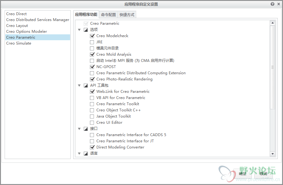This screenshot has width=283, height=185.
Task: Switch to 命令配置 tab
Action: pyautogui.click(x=108, y=15)
